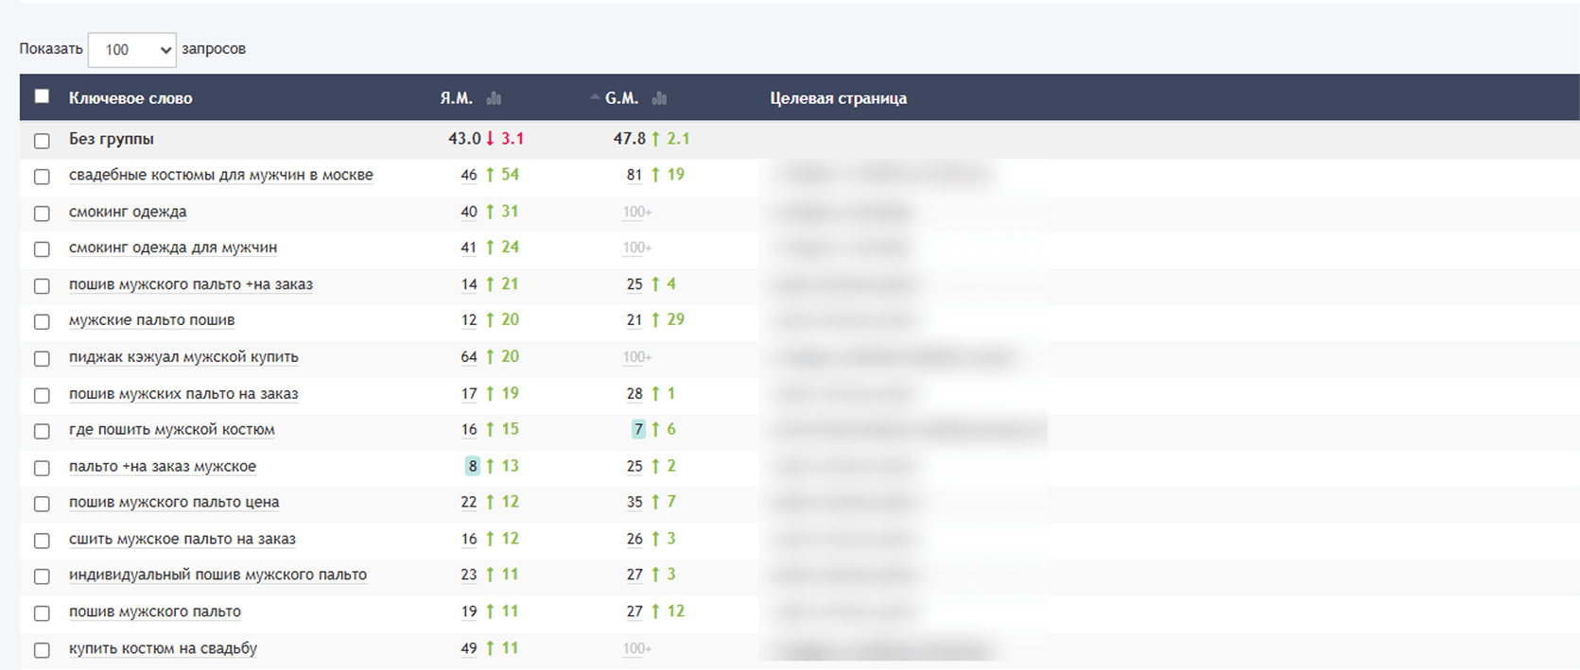Sort by Я.М. column header
The width and height of the screenshot is (1580, 670).
click(x=456, y=98)
